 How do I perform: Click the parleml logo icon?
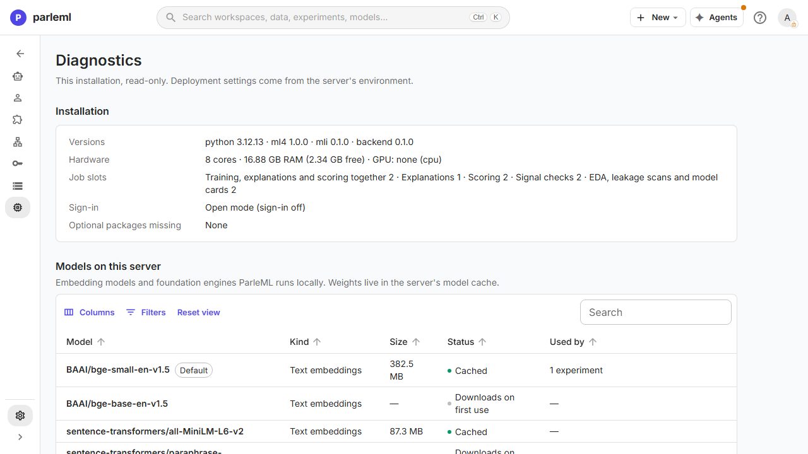pos(18,18)
